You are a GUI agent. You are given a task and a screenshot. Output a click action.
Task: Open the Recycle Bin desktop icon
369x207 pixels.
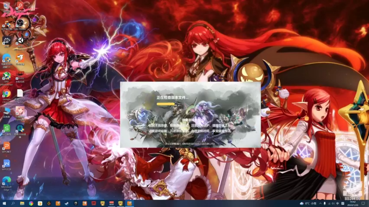click(x=6, y=6)
